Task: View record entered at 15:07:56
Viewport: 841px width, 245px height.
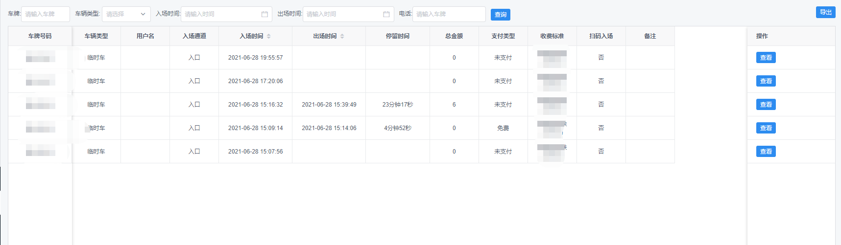Action: pos(766,152)
